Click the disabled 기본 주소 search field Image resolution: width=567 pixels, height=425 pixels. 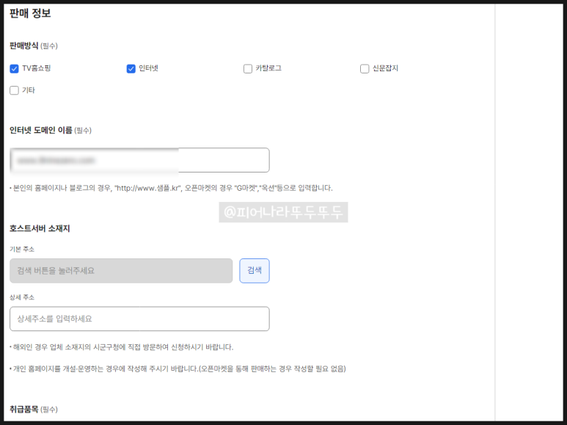point(121,271)
